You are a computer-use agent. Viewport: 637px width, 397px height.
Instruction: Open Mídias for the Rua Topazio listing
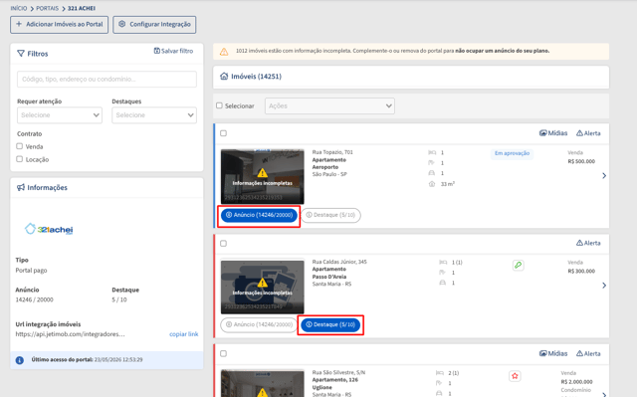tap(553, 133)
